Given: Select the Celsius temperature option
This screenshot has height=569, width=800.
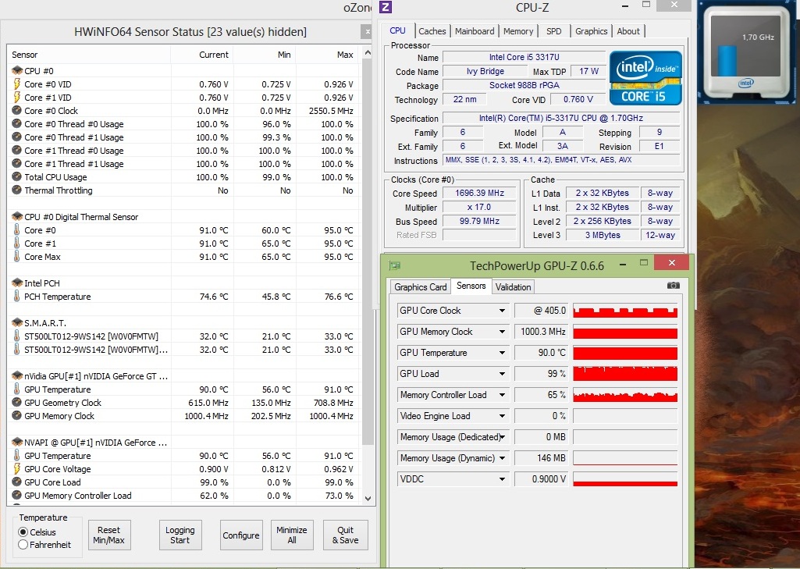Looking at the screenshot, I should click(x=23, y=532).
